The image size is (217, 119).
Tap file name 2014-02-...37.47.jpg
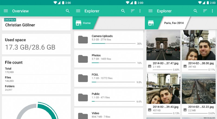click(165, 63)
